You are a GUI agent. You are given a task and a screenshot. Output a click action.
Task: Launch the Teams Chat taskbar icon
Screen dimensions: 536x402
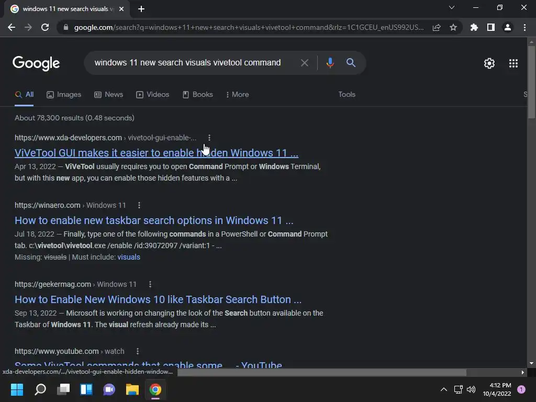109,389
